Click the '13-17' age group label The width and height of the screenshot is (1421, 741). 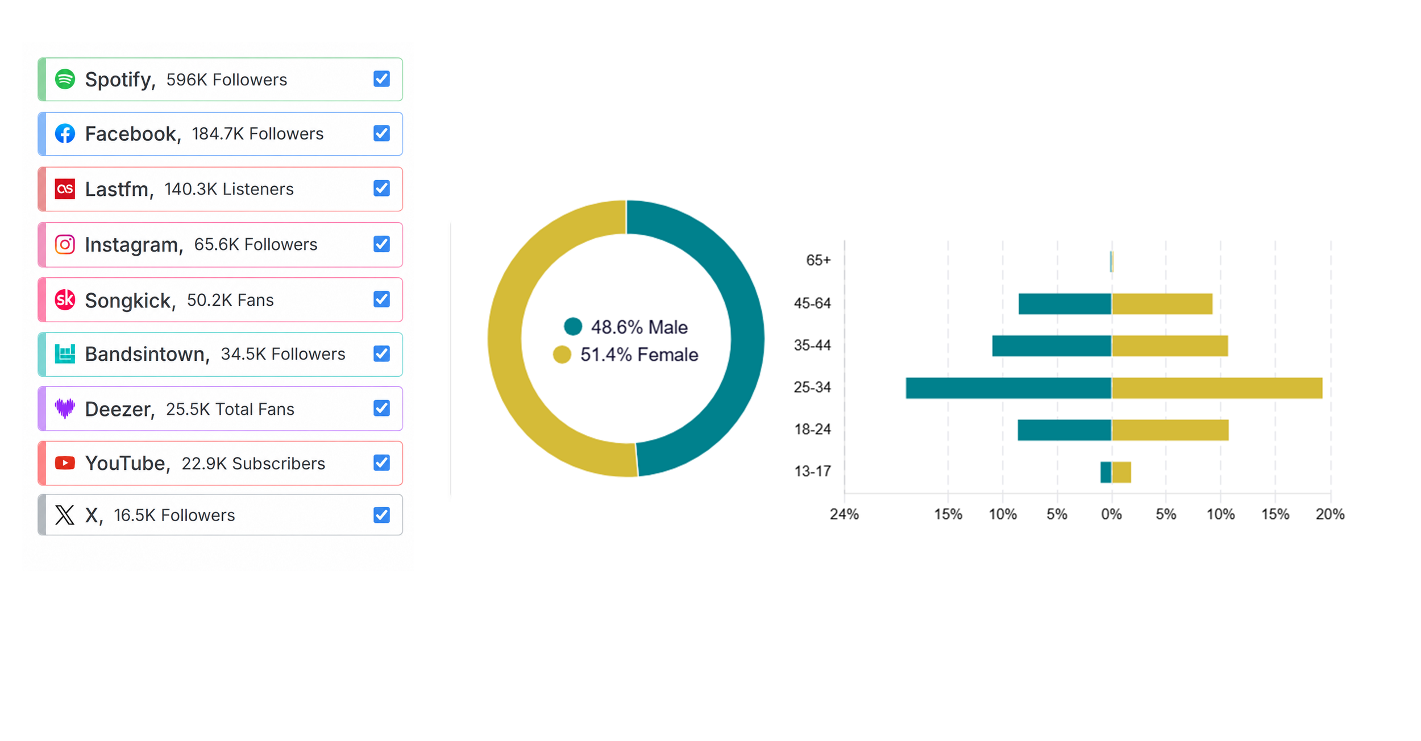pyautogui.click(x=812, y=472)
